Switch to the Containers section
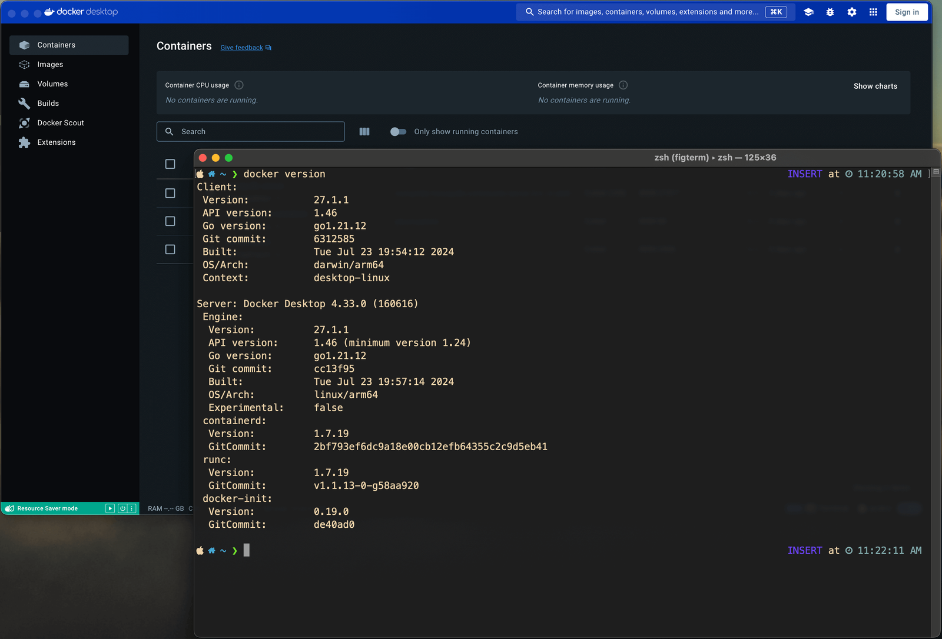The height and width of the screenshot is (639, 942). click(x=56, y=45)
